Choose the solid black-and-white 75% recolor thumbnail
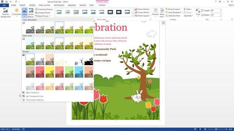This screenshot has height=131, width=234. pos(88,60)
